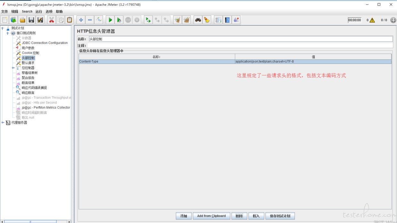397x223 pixels.
Task: Select 响应时间超时断言 in the tree
Action: tap(34, 112)
